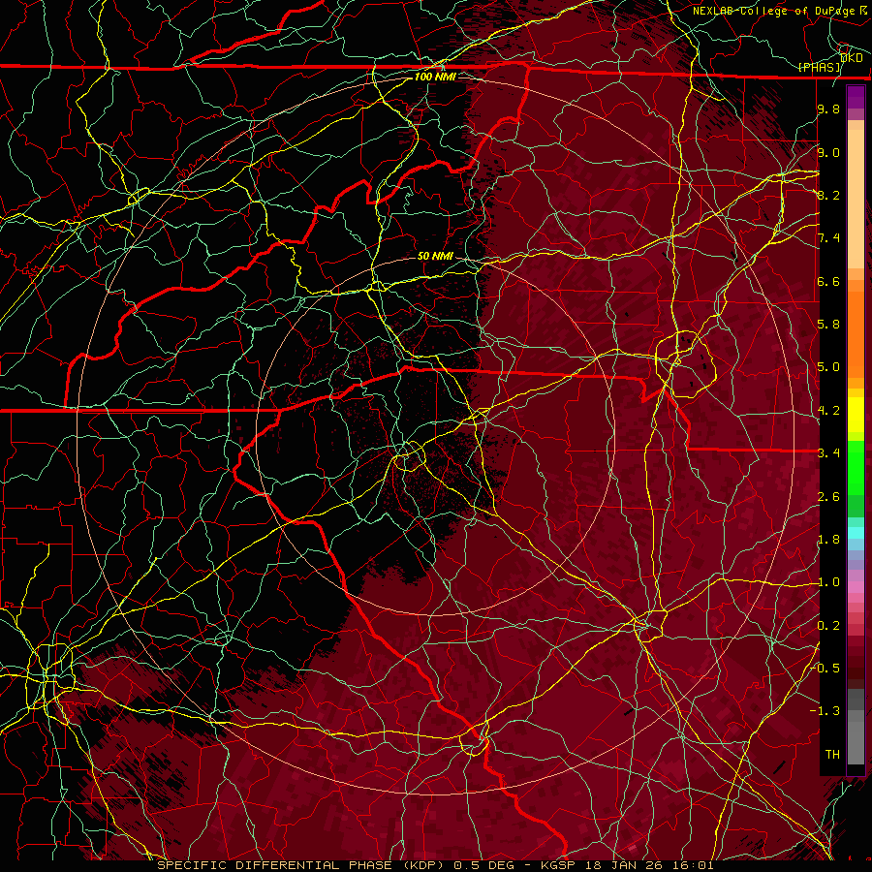This screenshot has height=872, width=872.
Task: Click the cyan segment of the color bar
Action: tap(856, 533)
